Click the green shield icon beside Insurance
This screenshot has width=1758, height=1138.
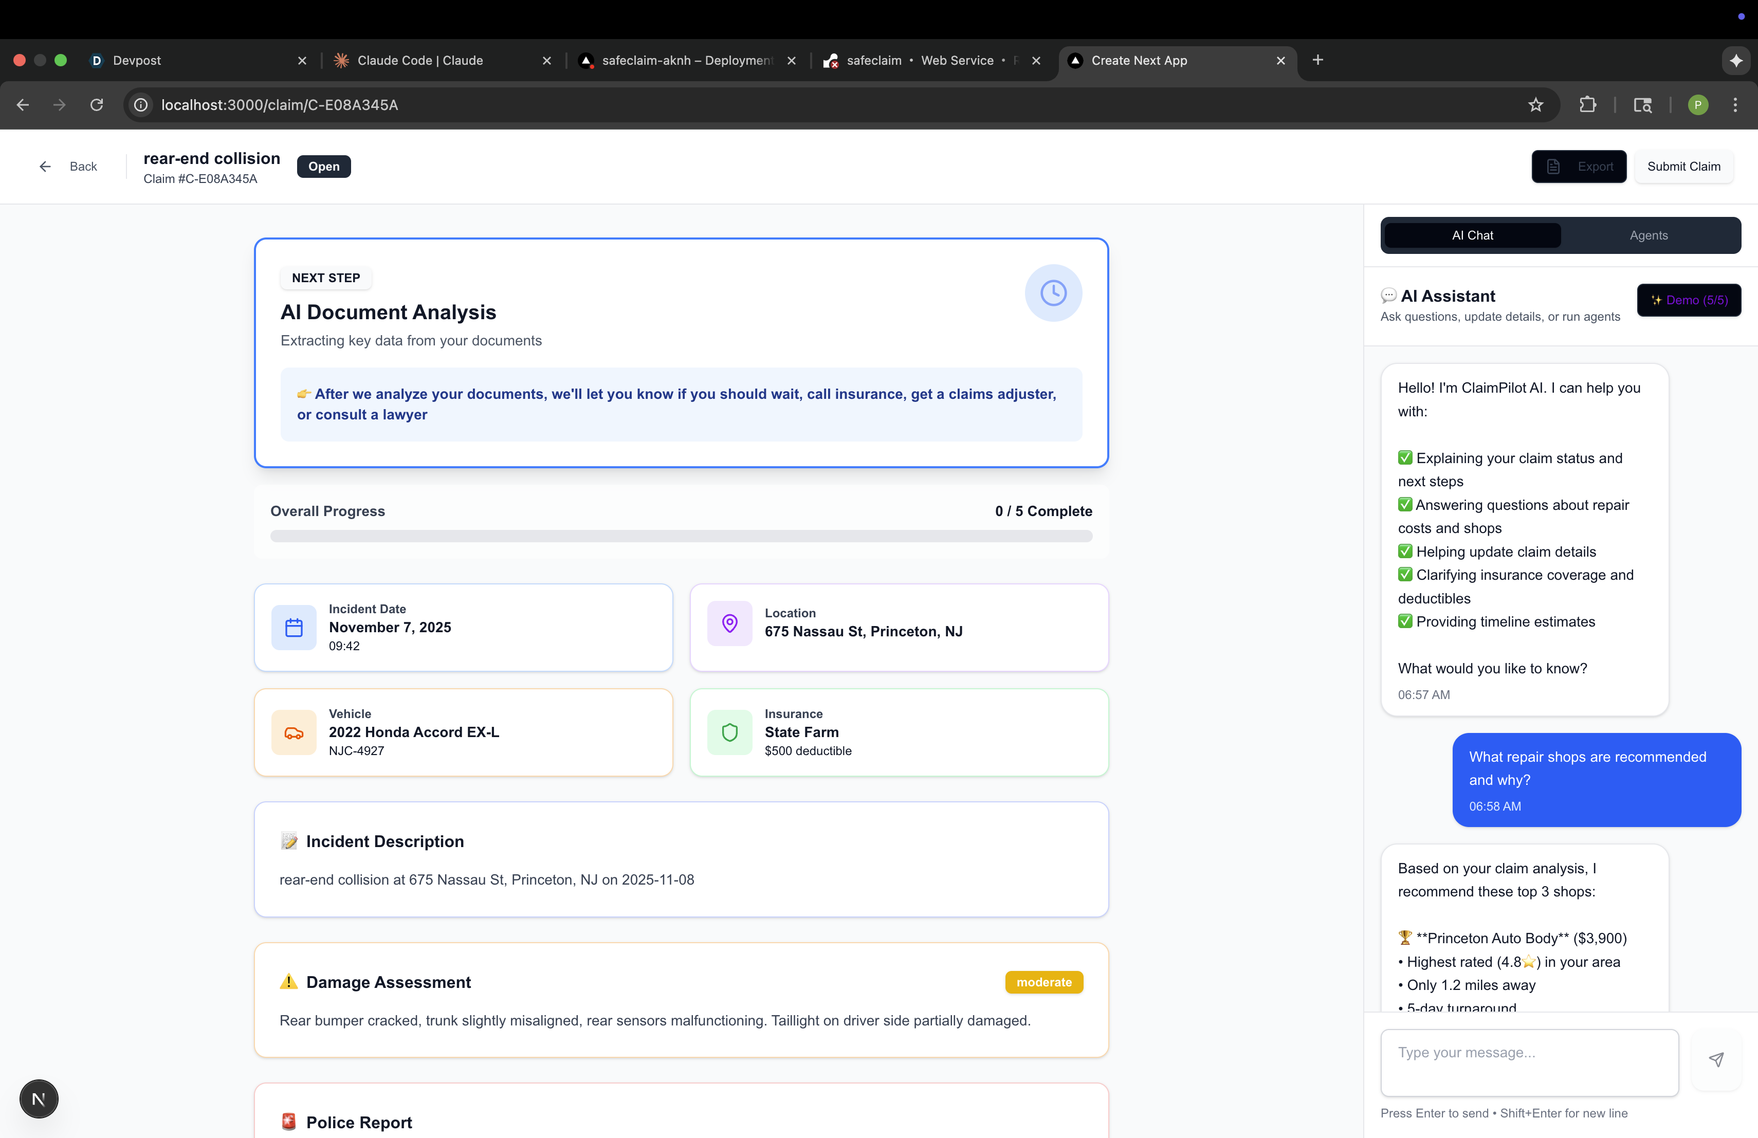729,732
